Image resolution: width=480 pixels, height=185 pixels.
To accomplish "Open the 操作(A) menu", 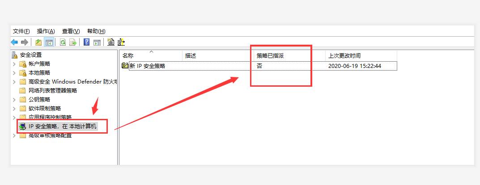I will point(46,31).
